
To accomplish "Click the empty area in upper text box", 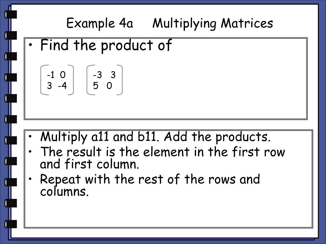I will [214, 83].
